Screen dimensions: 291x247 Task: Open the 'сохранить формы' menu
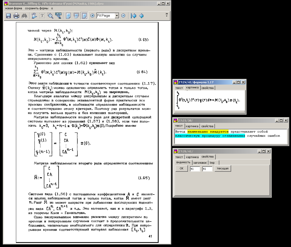(37, 8)
